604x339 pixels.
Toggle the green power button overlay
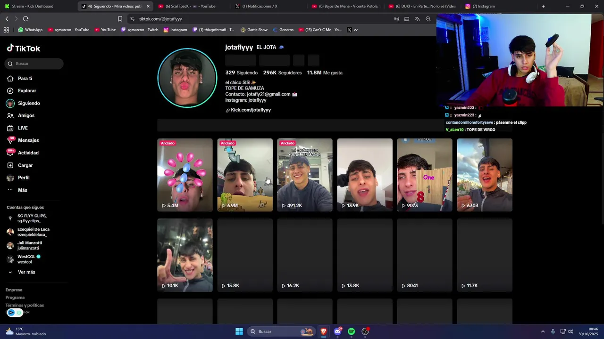click(19, 313)
